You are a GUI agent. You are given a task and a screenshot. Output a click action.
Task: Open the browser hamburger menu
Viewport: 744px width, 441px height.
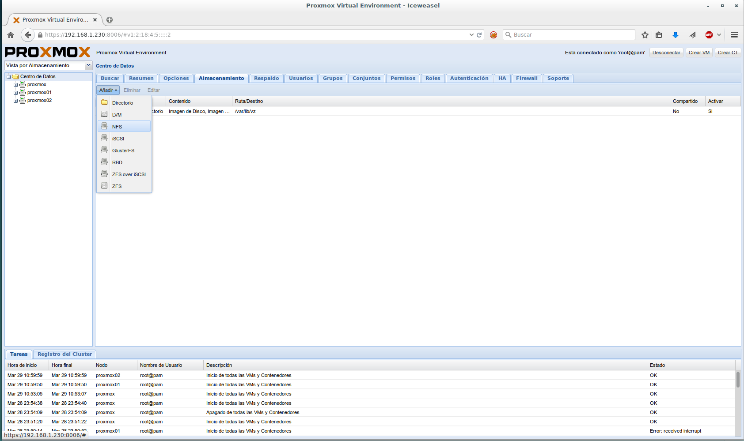[734, 35]
